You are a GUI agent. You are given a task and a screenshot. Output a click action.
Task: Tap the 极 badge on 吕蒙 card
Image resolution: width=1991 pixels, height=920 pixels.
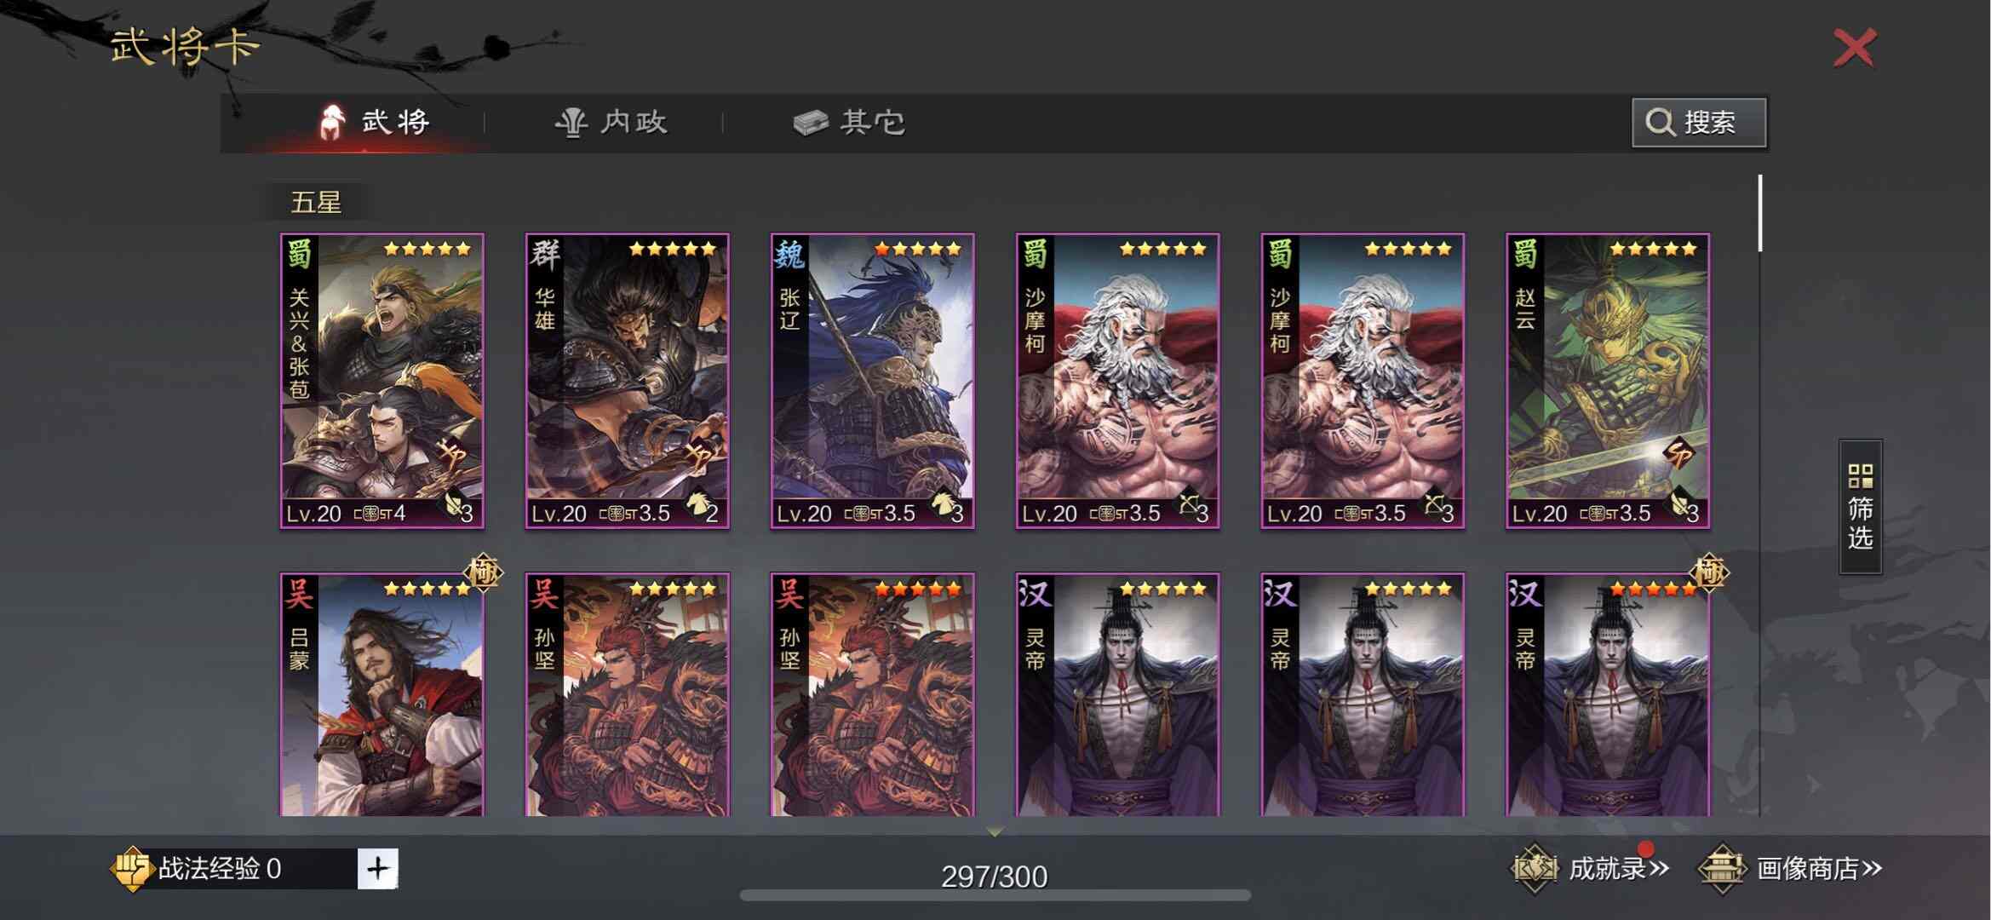click(x=484, y=573)
